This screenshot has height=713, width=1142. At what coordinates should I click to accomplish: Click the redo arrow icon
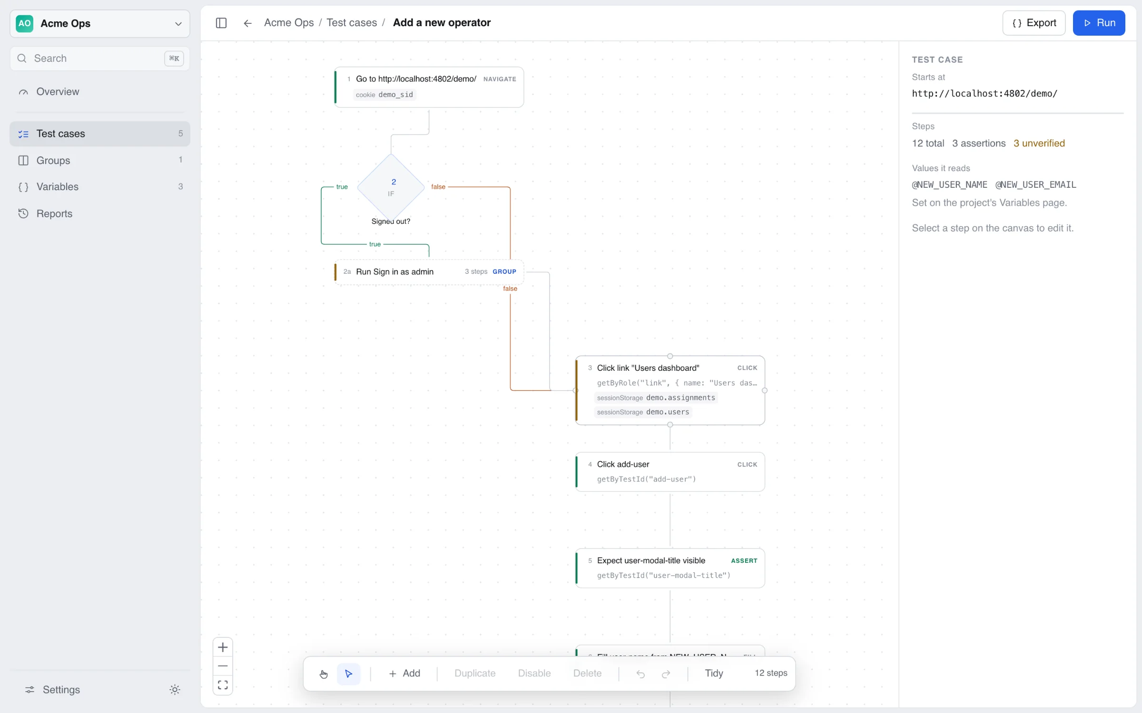[666, 674]
